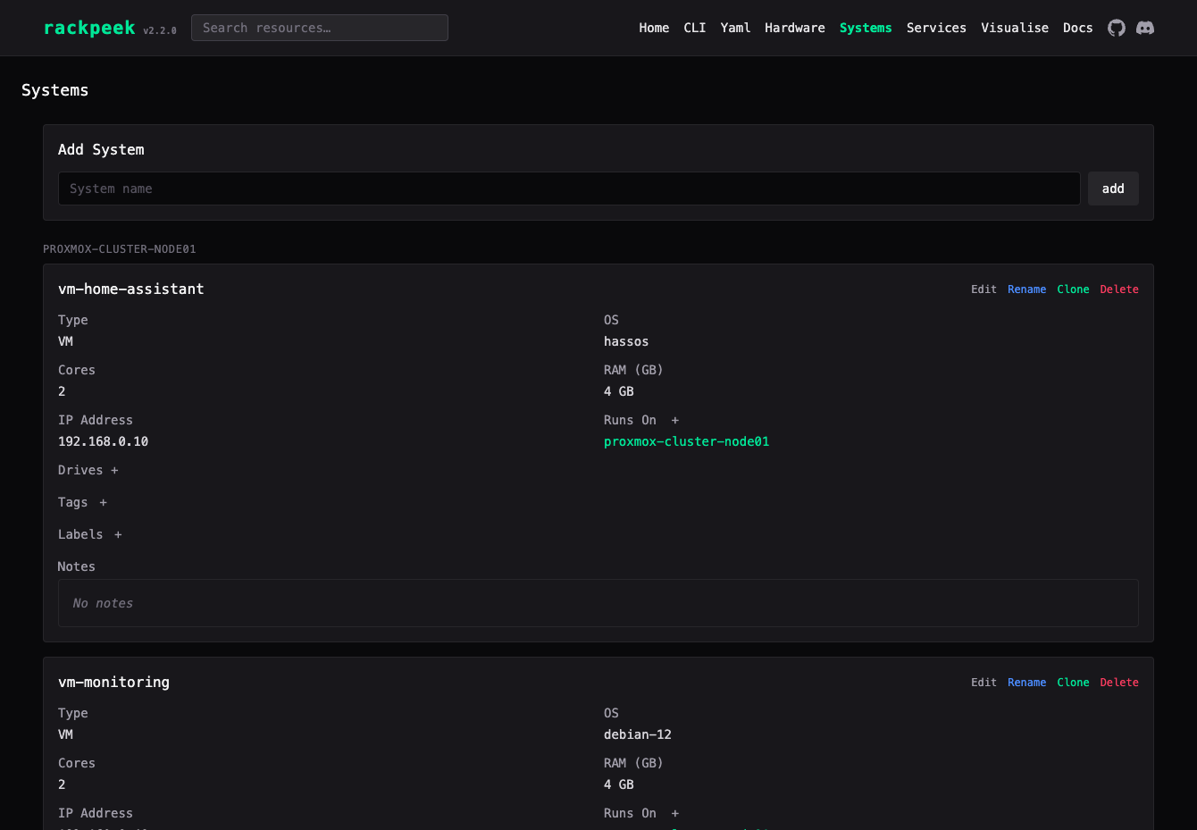Open the Hardware menu item
Screen dimensions: 1197x830
(795, 28)
